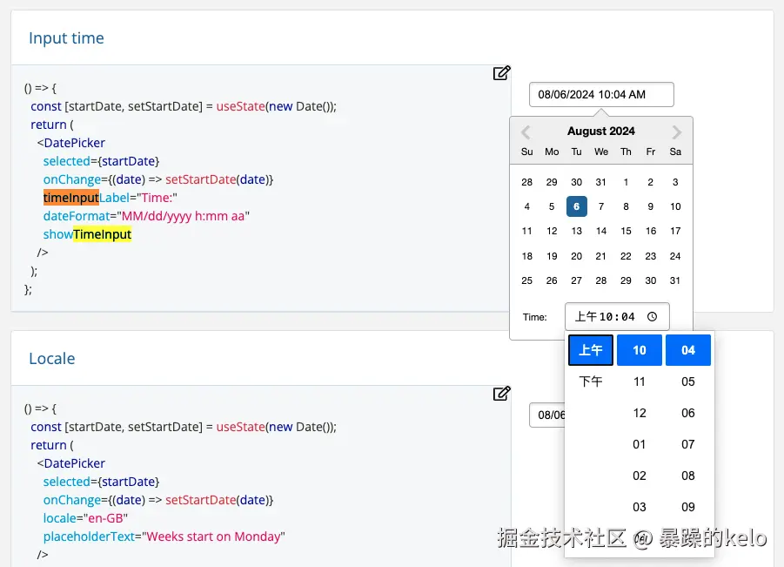Select day 25 in the calendar

[x=527, y=280]
